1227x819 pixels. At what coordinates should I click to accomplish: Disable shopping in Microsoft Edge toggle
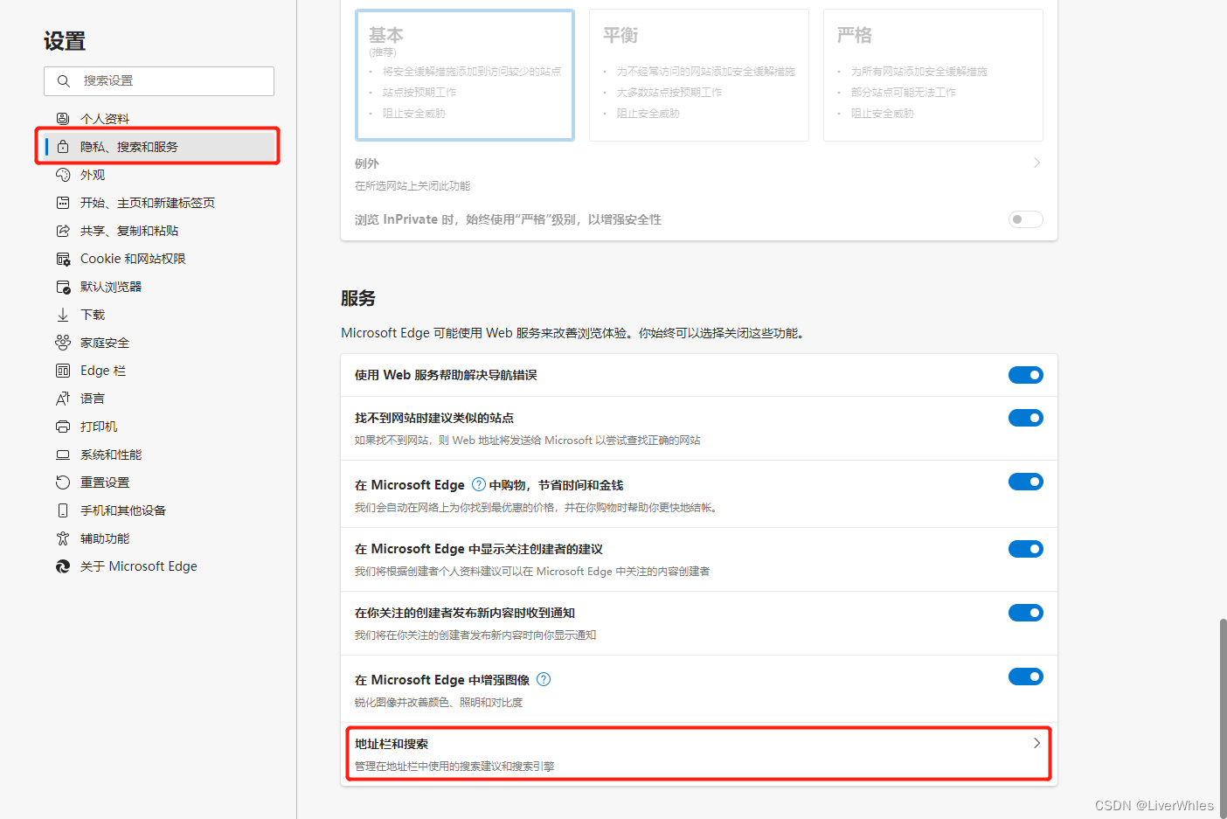tap(1026, 482)
